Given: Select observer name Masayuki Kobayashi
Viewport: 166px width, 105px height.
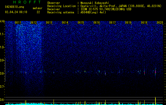Looking at the screenshot, I should (x=94, y=3).
